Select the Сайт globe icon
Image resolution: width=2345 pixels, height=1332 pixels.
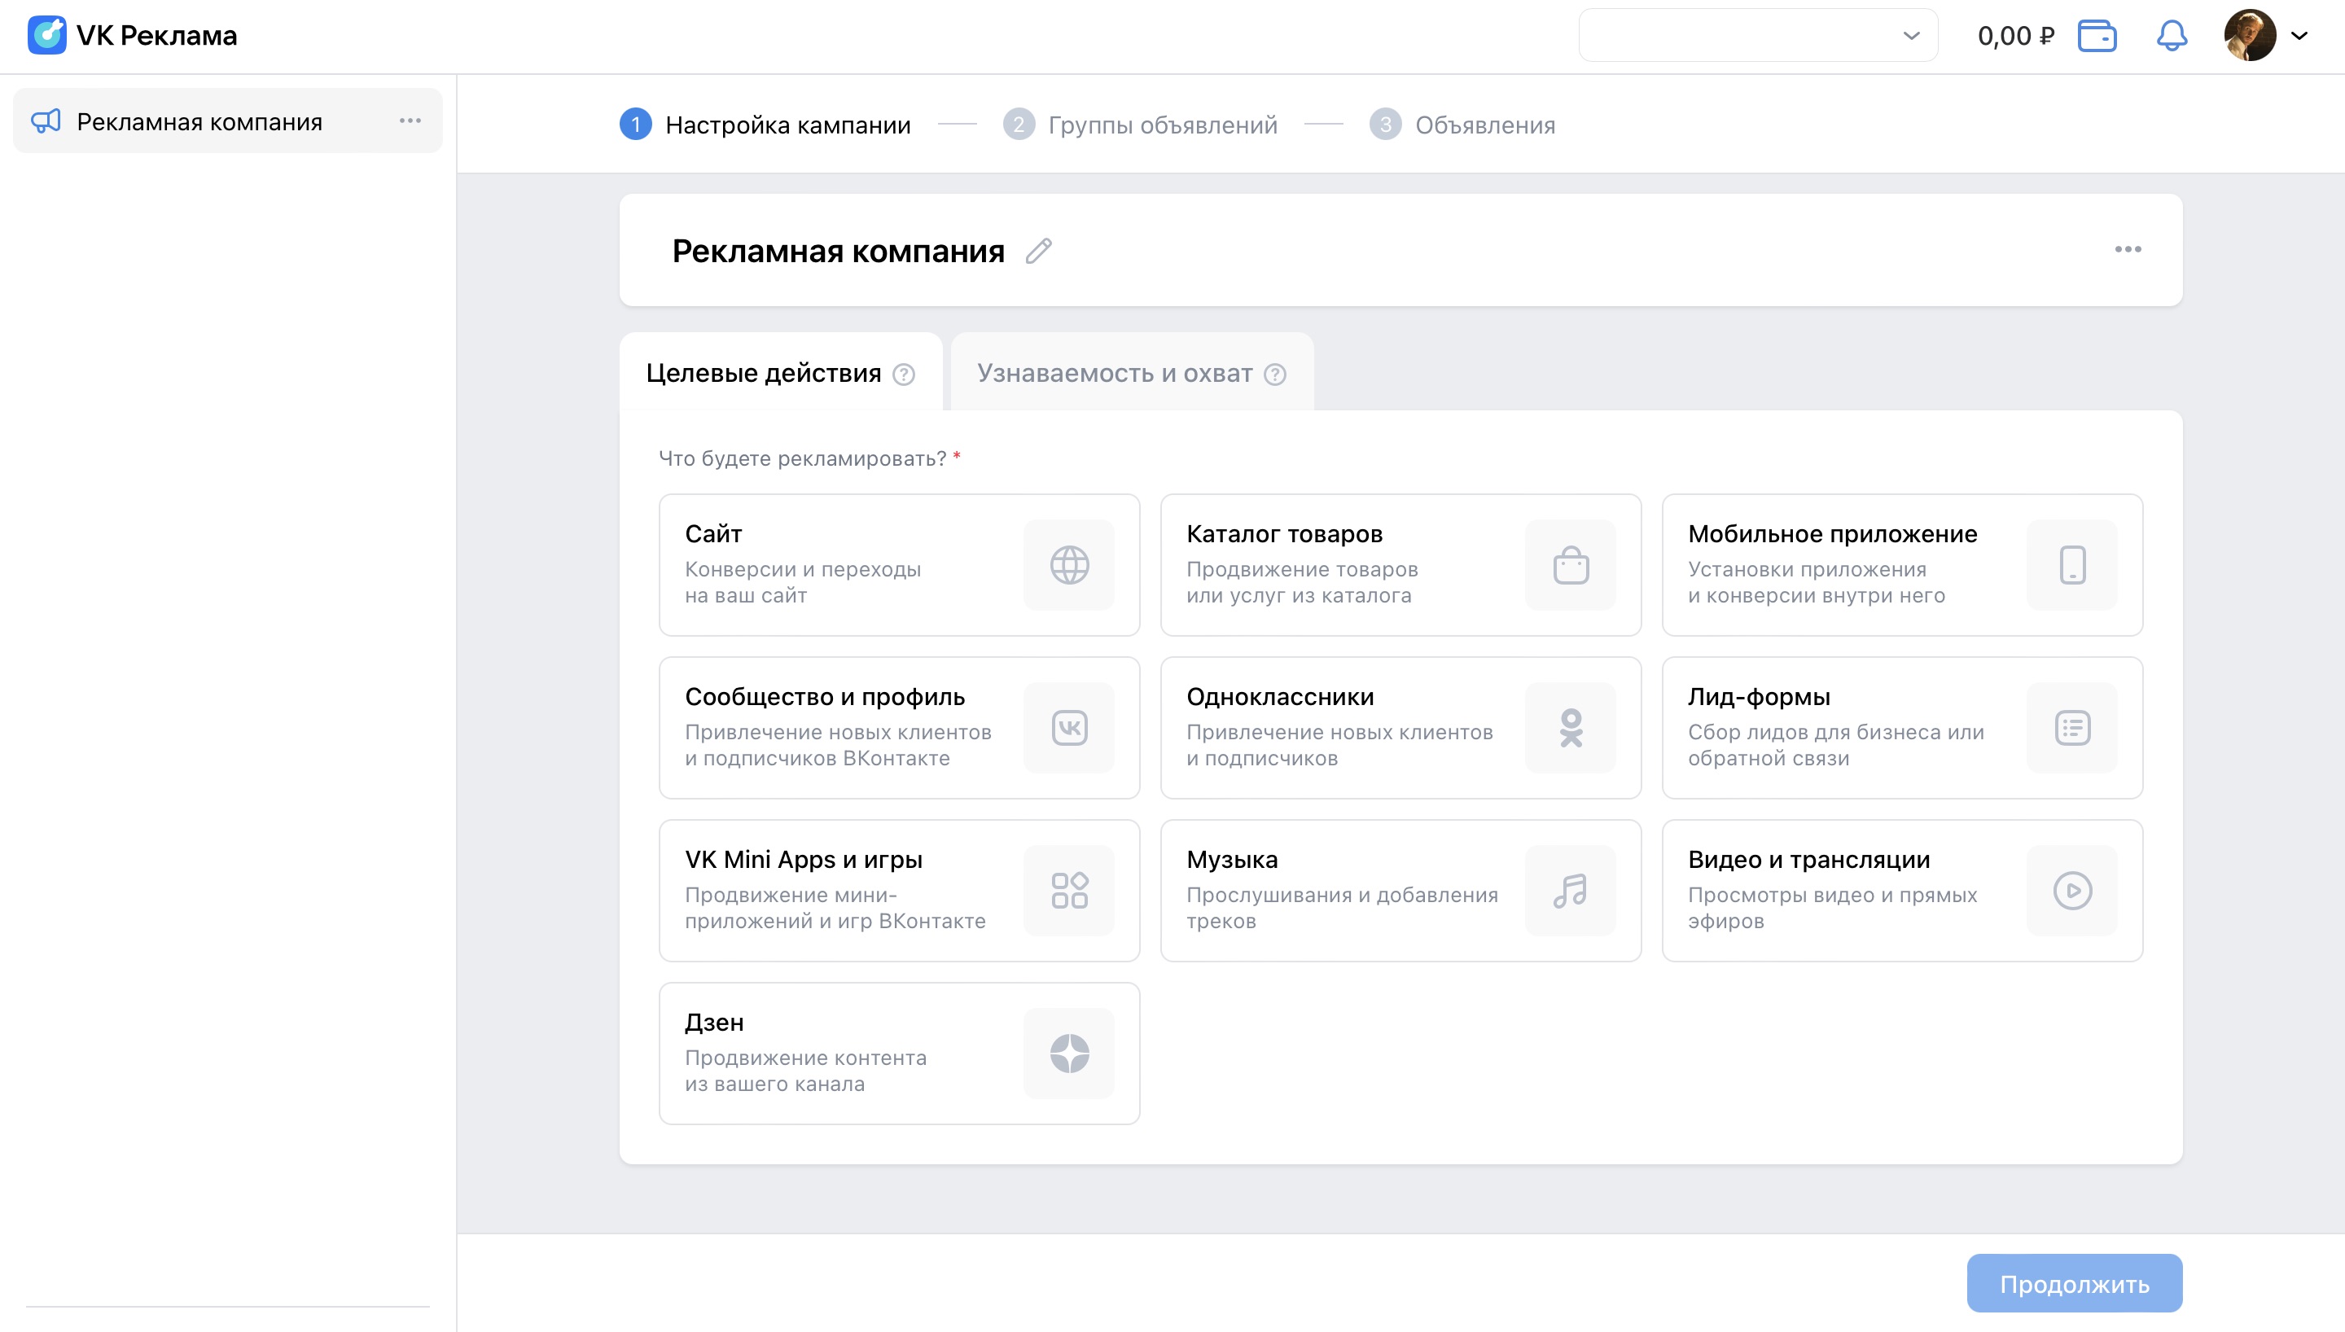coord(1069,565)
